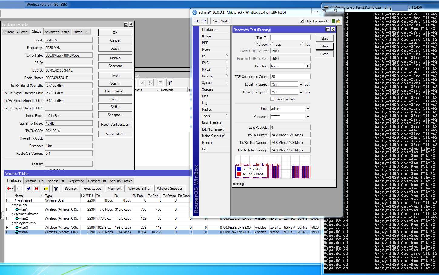Click the filter funnel icon in background list window
Image resolution: width=439 pixels, height=275 pixels.
pos(170,83)
